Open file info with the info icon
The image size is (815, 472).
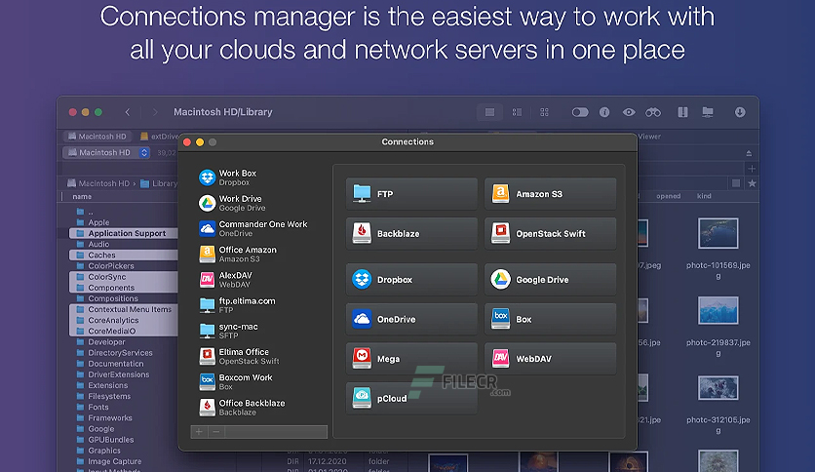pyautogui.click(x=604, y=112)
